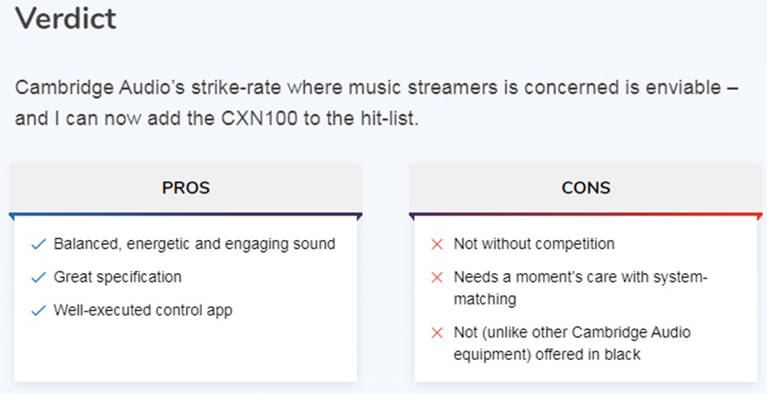Screen dimensions: 767x394
Task: Select the "Not without competition" con item
Action: tap(534, 244)
